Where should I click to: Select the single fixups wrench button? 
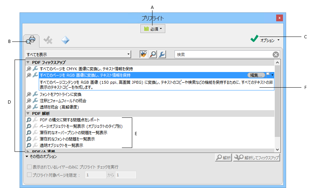[x=162, y=54]
